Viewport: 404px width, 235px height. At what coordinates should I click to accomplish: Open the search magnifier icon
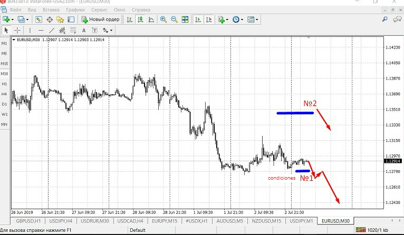[385, 19]
